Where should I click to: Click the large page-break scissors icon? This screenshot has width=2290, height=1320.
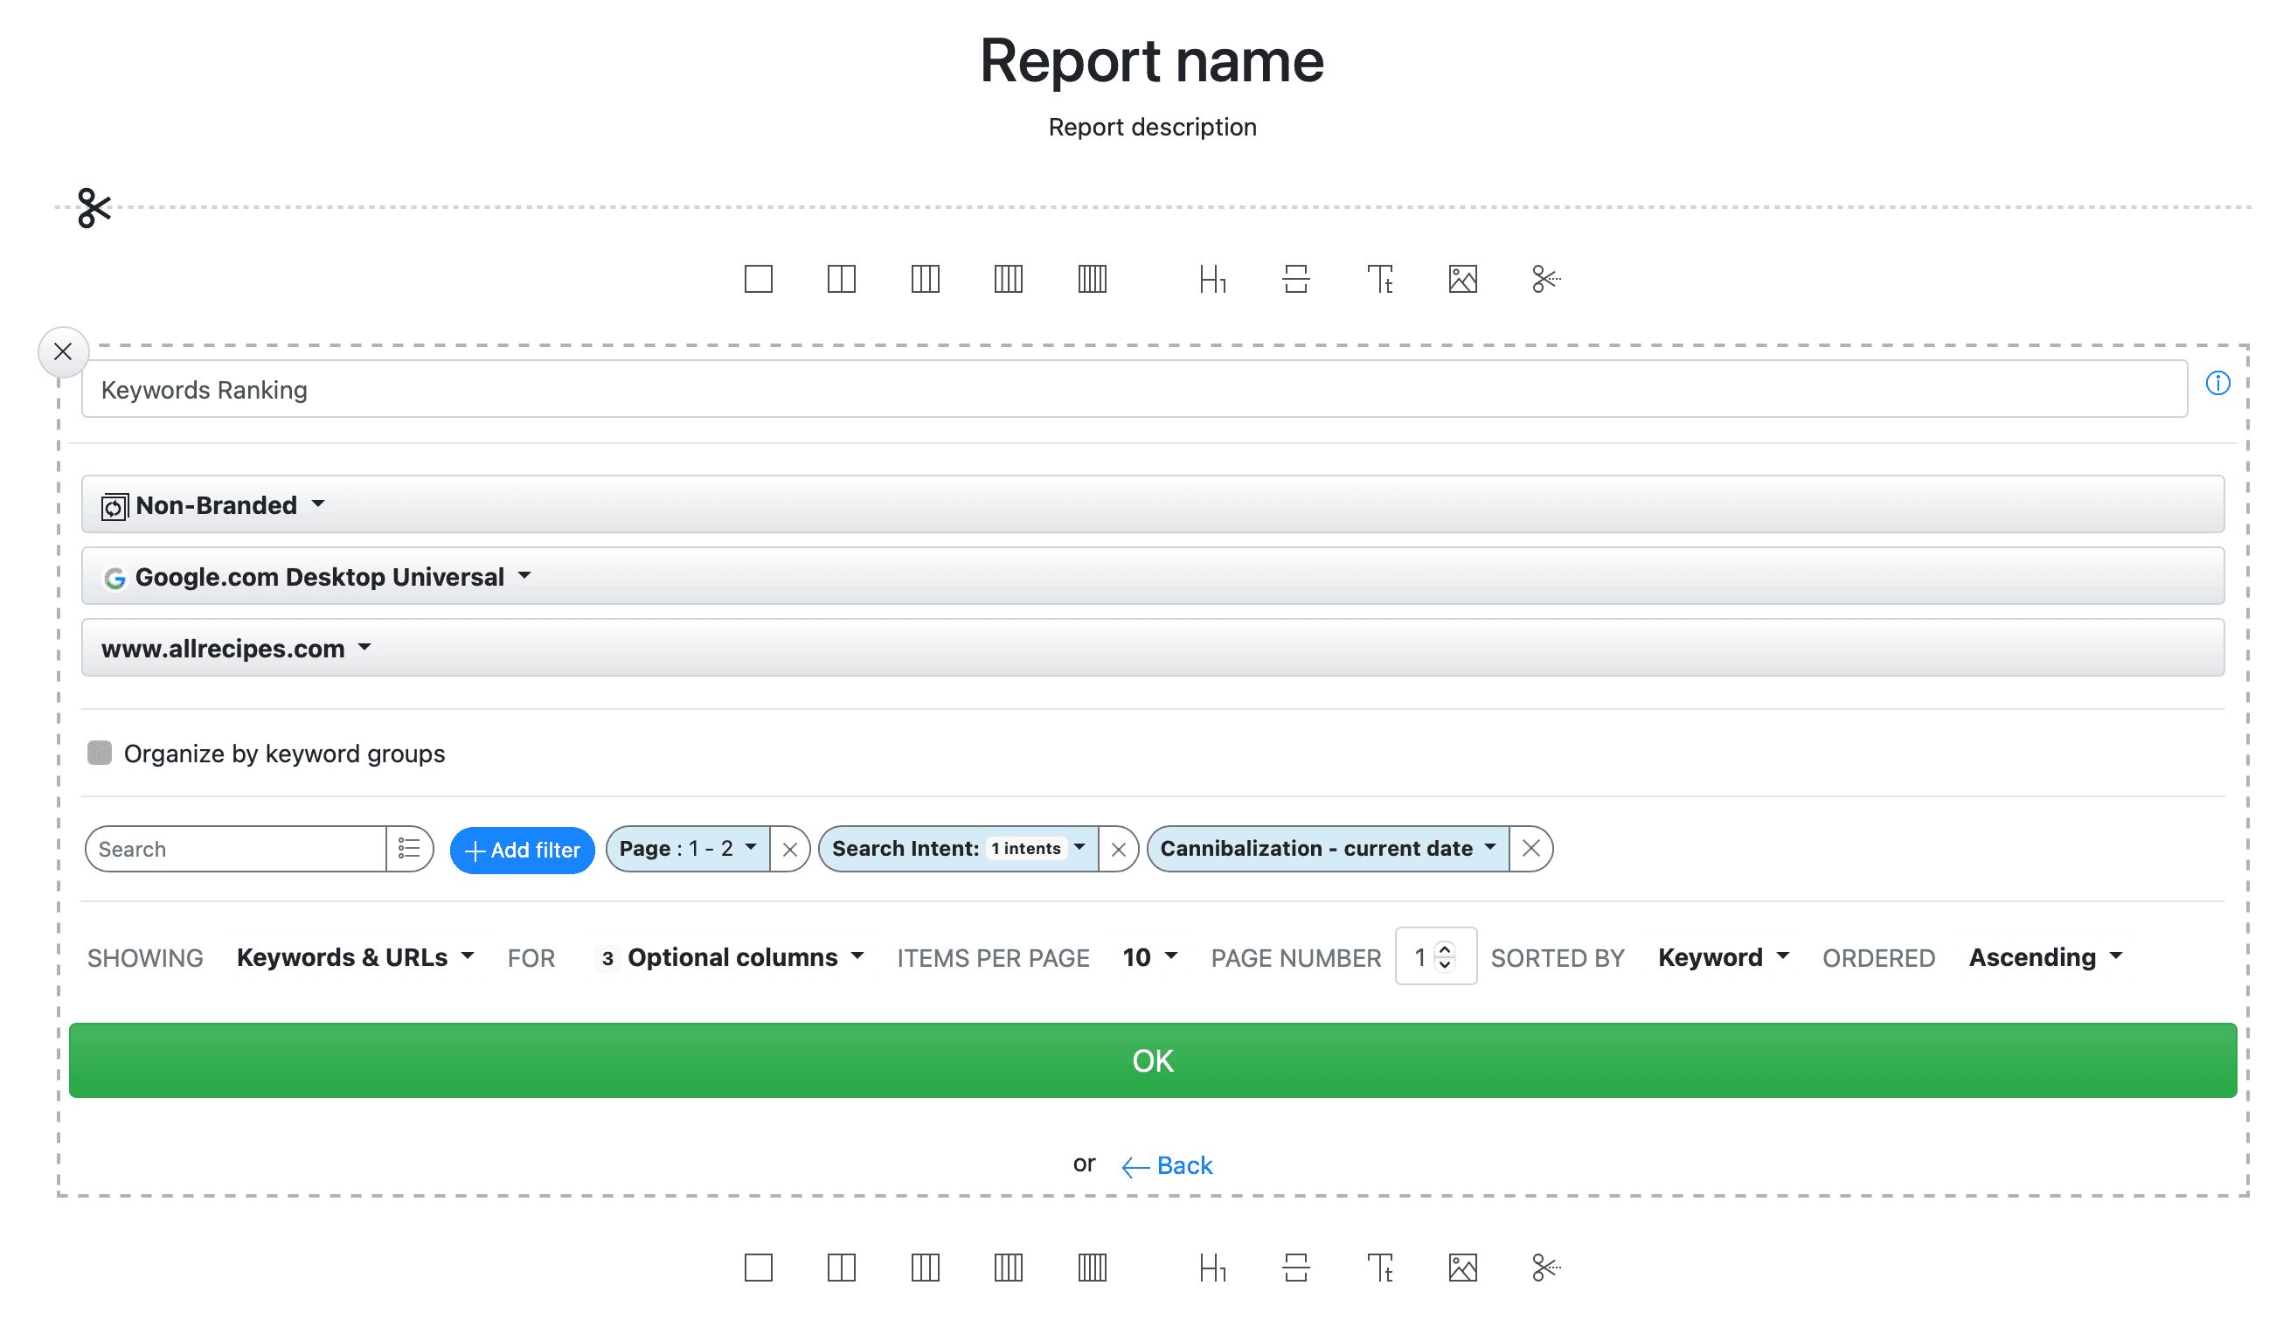[94, 207]
